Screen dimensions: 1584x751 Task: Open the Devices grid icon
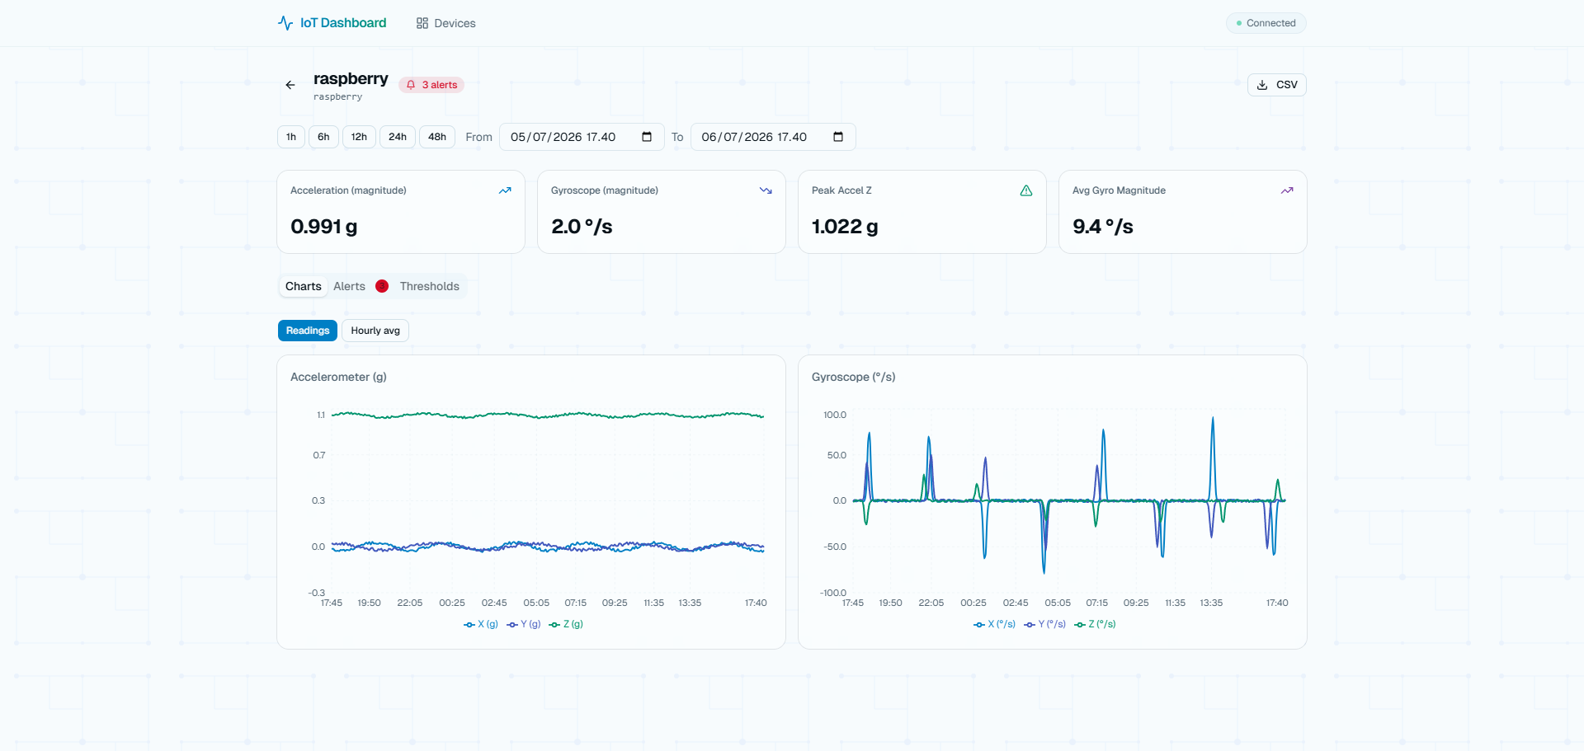[x=422, y=23]
